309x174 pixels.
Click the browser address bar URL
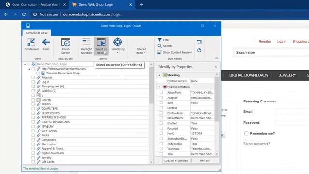92,14
